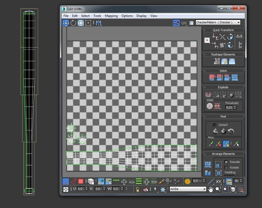Select the Rotate Selected Subobject tool
This screenshot has height=208, width=262.
(73, 23)
